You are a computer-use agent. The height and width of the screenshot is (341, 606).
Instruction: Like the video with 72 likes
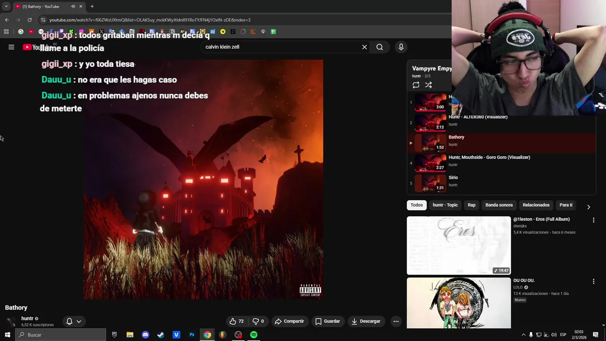coord(237,321)
